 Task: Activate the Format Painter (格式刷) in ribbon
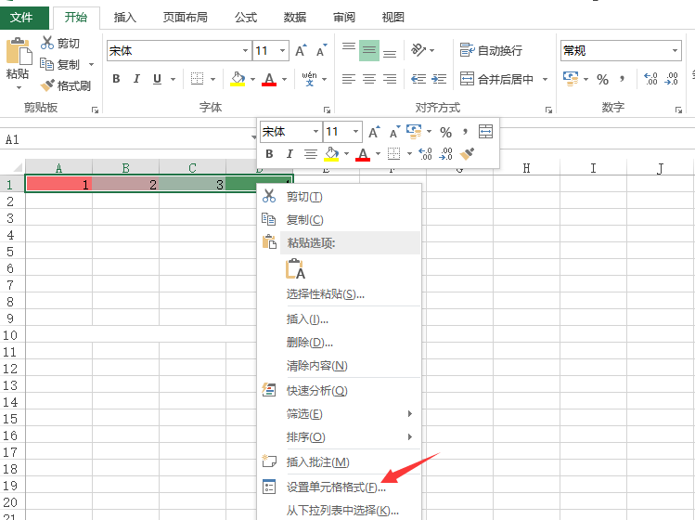click(66, 85)
